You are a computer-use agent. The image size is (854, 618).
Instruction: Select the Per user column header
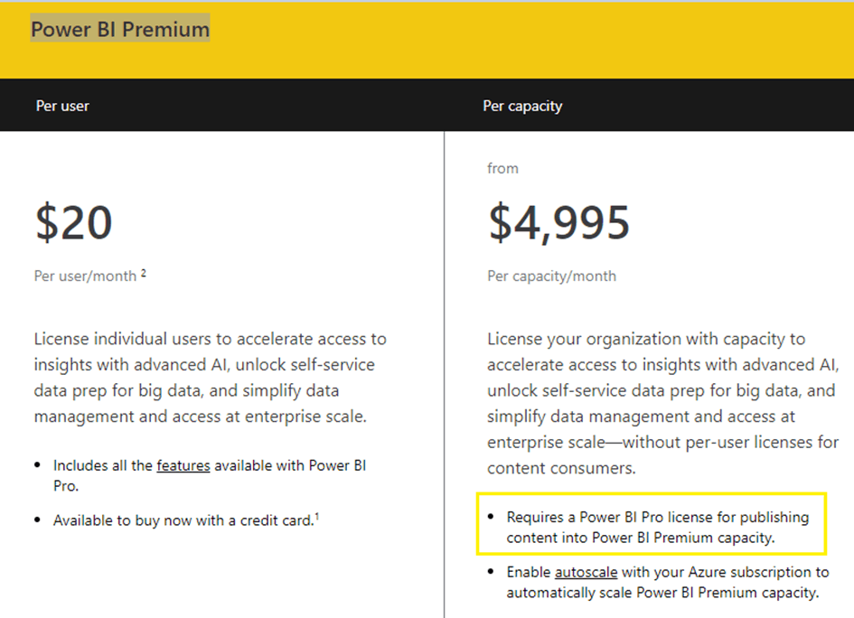click(62, 106)
